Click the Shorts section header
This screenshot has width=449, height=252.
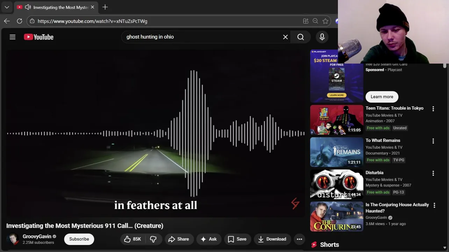point(329,245)
